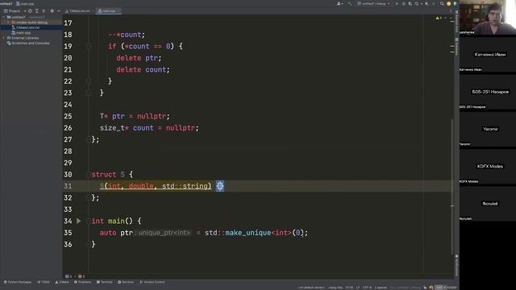Click the Run button in top toolbar
516x290 pixels.
(x=397, y=3)
